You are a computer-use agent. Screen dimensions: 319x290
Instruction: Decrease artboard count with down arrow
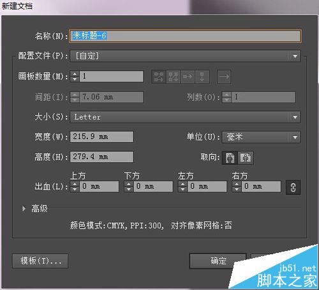point(75,79)
